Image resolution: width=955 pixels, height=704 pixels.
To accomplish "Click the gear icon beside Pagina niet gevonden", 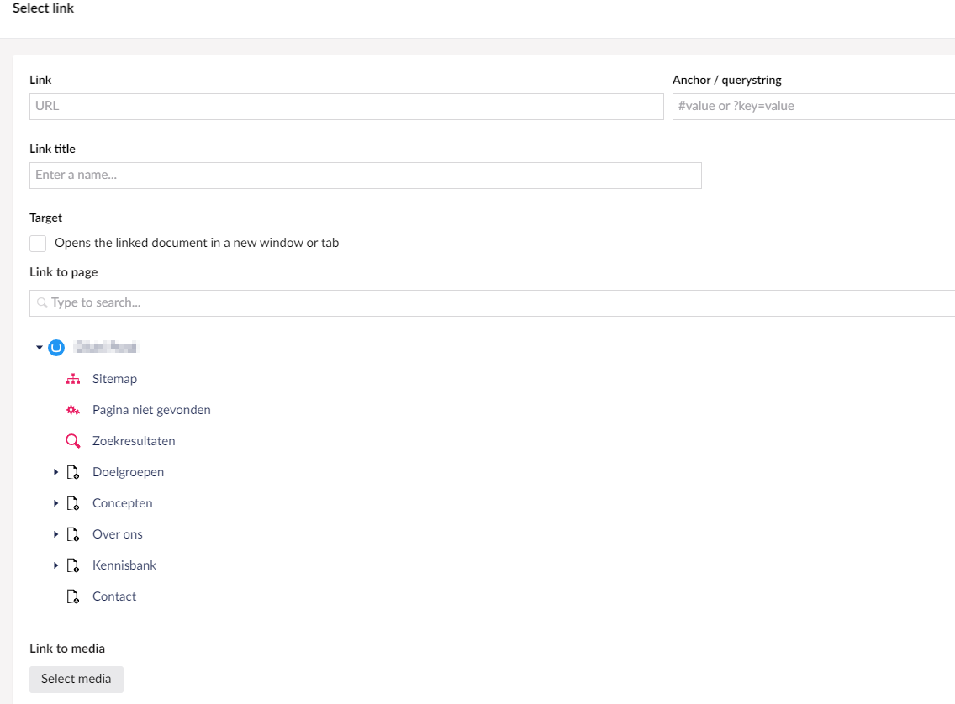I will (x=73, y=409).
